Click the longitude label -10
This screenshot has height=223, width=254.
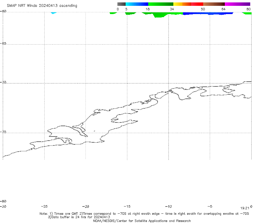[x=168, y=206]
